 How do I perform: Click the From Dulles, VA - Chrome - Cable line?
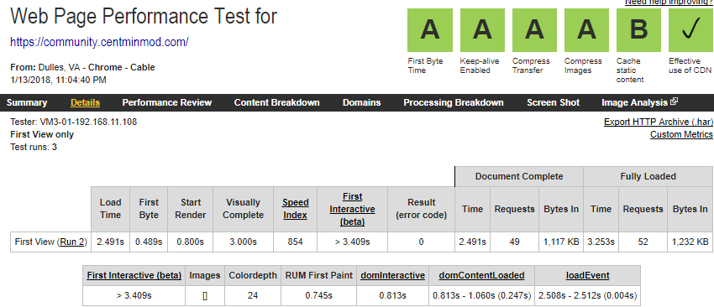click(x=82, y=68)
